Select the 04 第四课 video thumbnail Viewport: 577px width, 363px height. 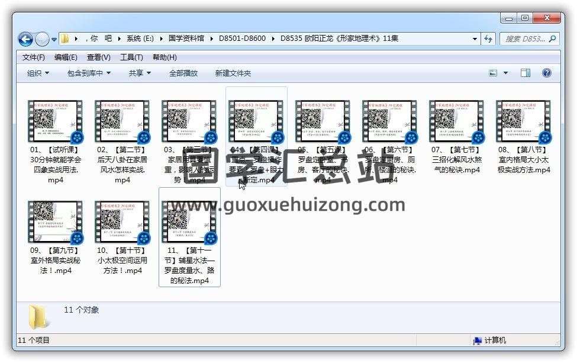point(256,121)
